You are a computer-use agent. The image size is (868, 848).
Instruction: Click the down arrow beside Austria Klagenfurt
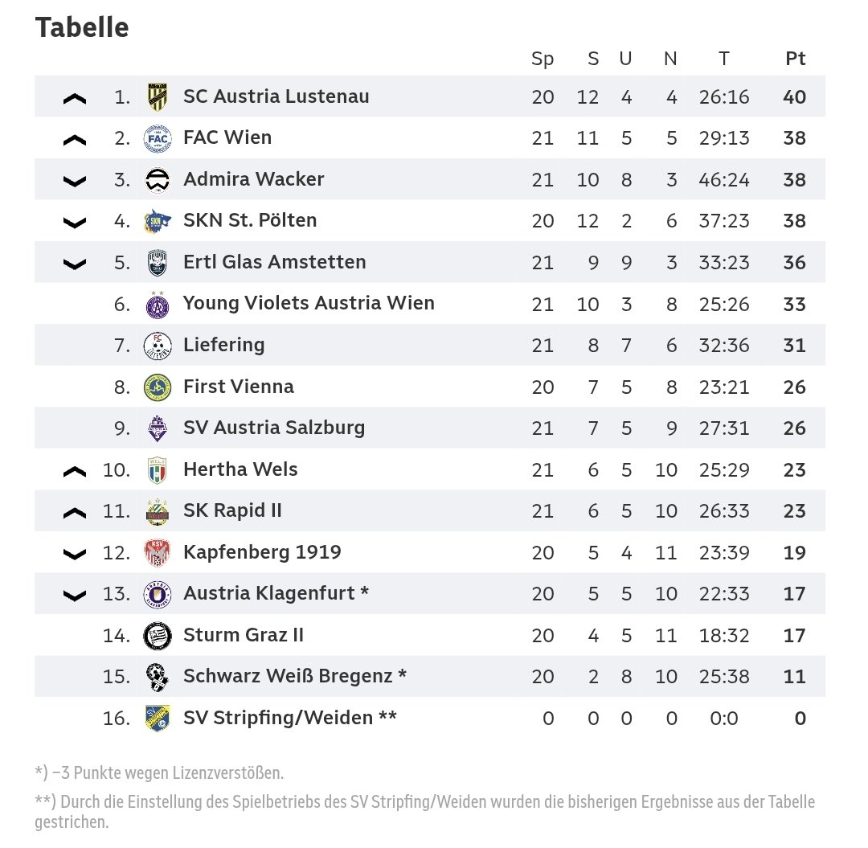74,595
